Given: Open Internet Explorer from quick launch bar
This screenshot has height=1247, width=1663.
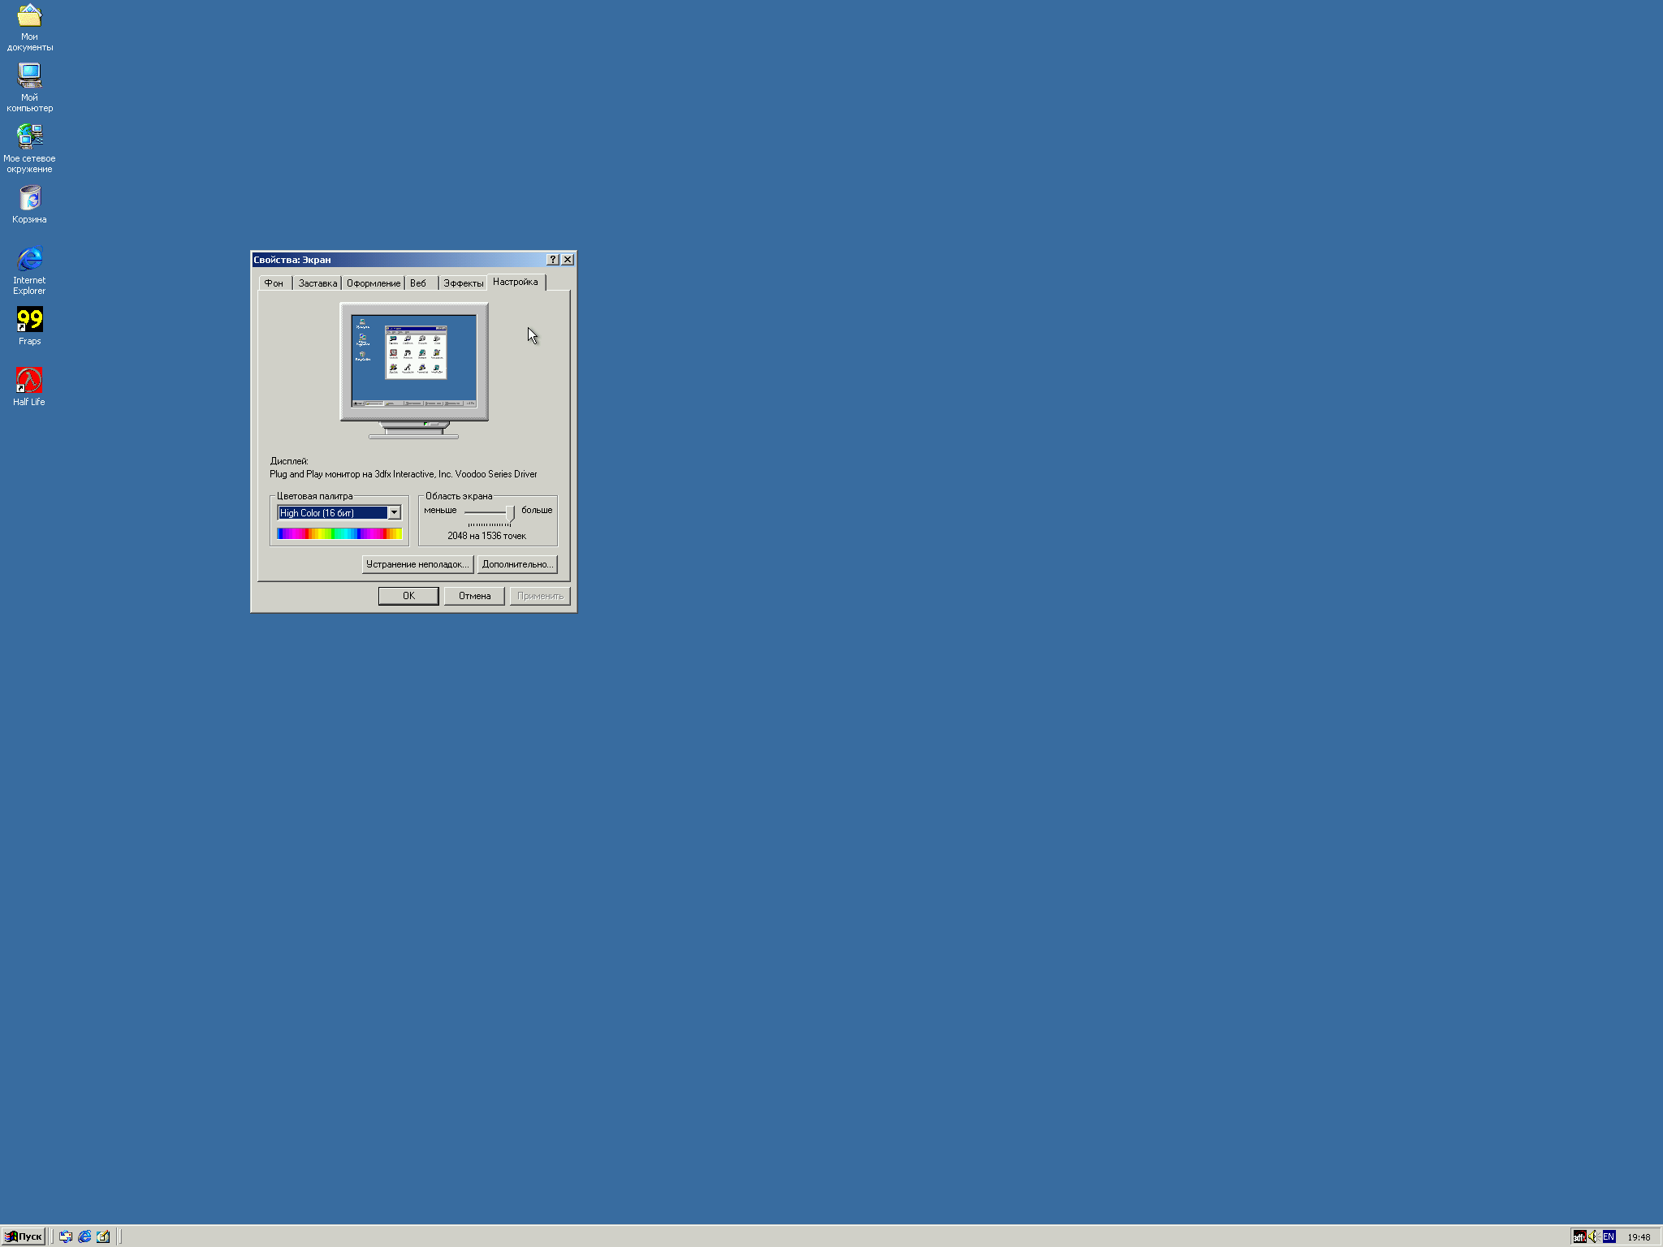Looking at the screenshot, I should 84,1236.
